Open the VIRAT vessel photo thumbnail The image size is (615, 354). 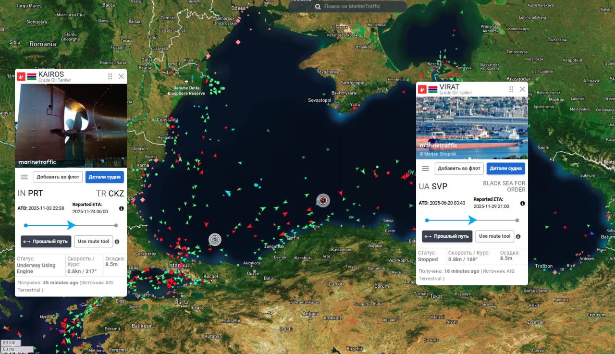(x=472, y=128)
